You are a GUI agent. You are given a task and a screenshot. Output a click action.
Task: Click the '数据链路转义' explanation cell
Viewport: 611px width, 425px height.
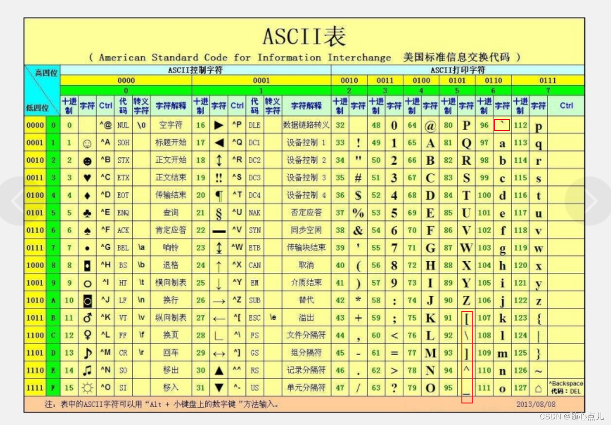pos(306,125)
